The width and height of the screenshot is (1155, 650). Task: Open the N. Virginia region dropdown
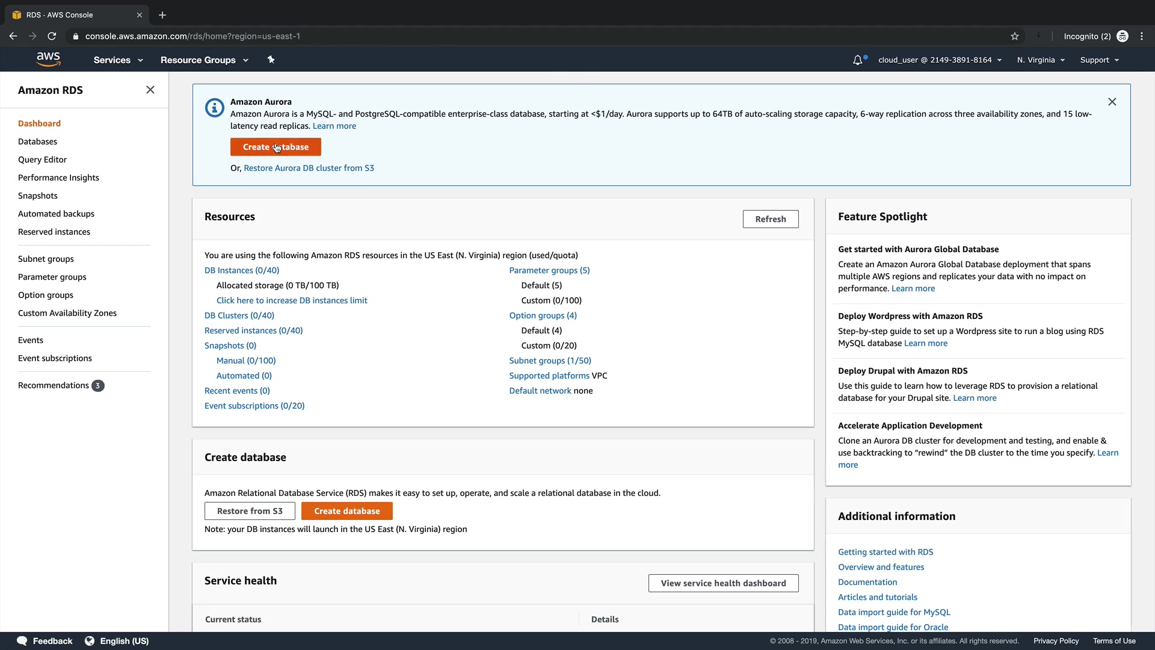(x=1041, y=60)
